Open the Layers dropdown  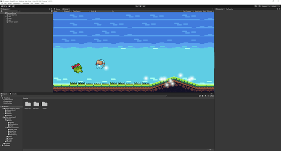pyautogui.click(x=266, y=6)
